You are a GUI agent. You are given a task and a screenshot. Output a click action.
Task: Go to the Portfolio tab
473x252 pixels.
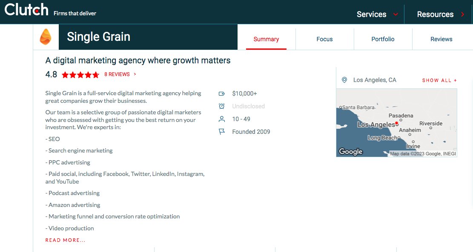pyautogui.click(x=383, y=39)
